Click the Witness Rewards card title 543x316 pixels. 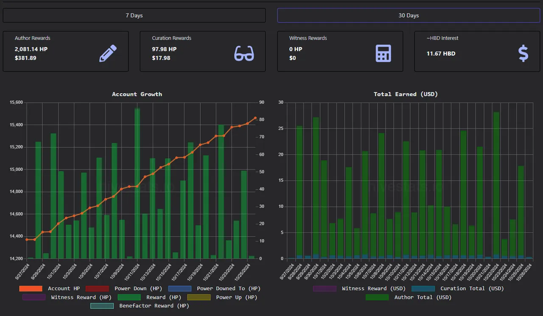click(x=308, y=38)
